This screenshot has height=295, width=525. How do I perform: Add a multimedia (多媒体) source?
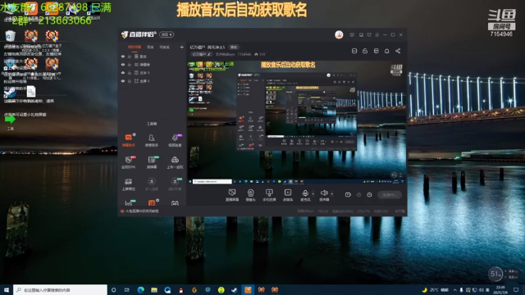point(288,195)
